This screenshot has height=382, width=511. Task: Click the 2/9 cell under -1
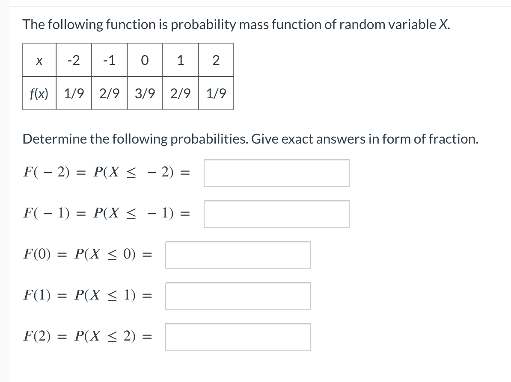109,92
